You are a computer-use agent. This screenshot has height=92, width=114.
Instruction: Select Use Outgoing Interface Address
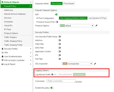coord(73,18)
